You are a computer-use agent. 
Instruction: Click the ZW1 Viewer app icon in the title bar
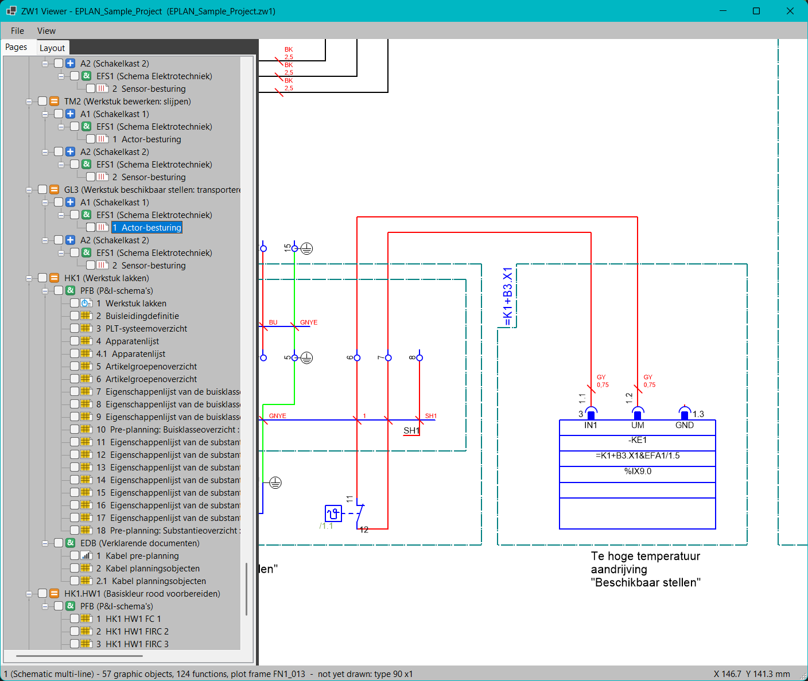point(11,11)
